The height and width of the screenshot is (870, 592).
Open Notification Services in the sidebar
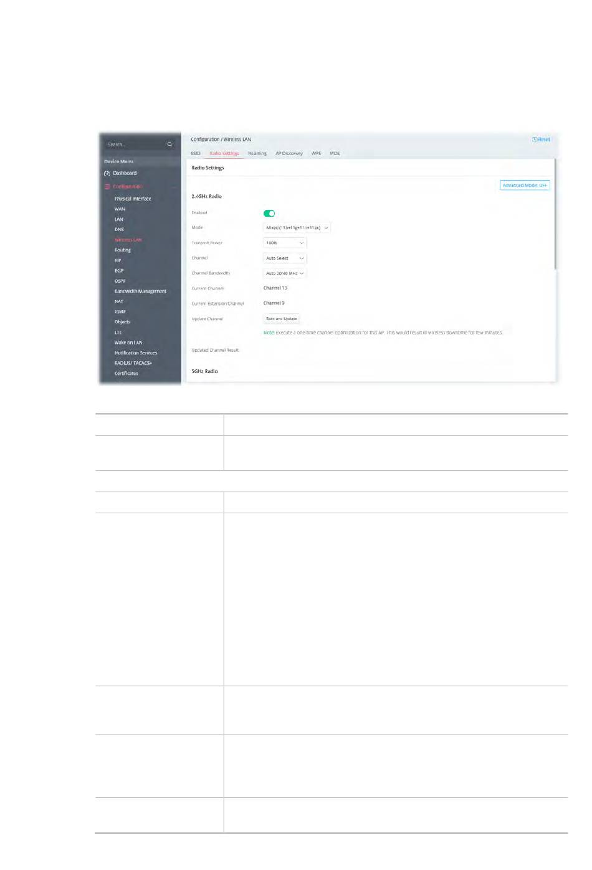click(x=136, y=353)
